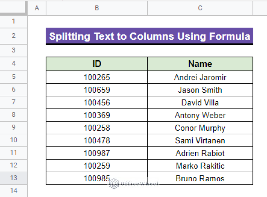This screenshot has height=197, width=267.
Task: Click the ID header cell
Action: pos(96,64)
